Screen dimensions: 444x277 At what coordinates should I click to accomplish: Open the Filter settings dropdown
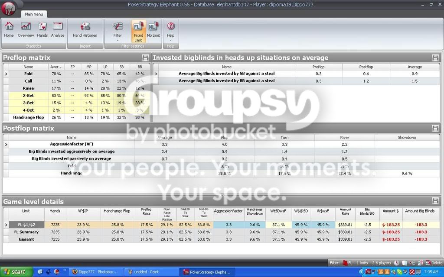[118, 31]
